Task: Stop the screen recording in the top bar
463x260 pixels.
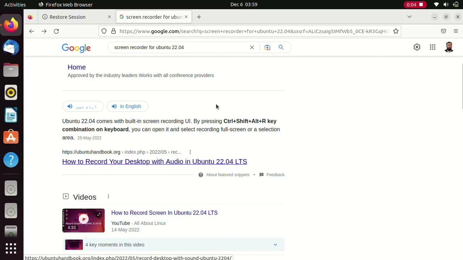Action: click(x=415, y=5)
